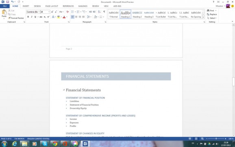Apply the text highlight color
The image size is (235, 147).
(59, 17)
